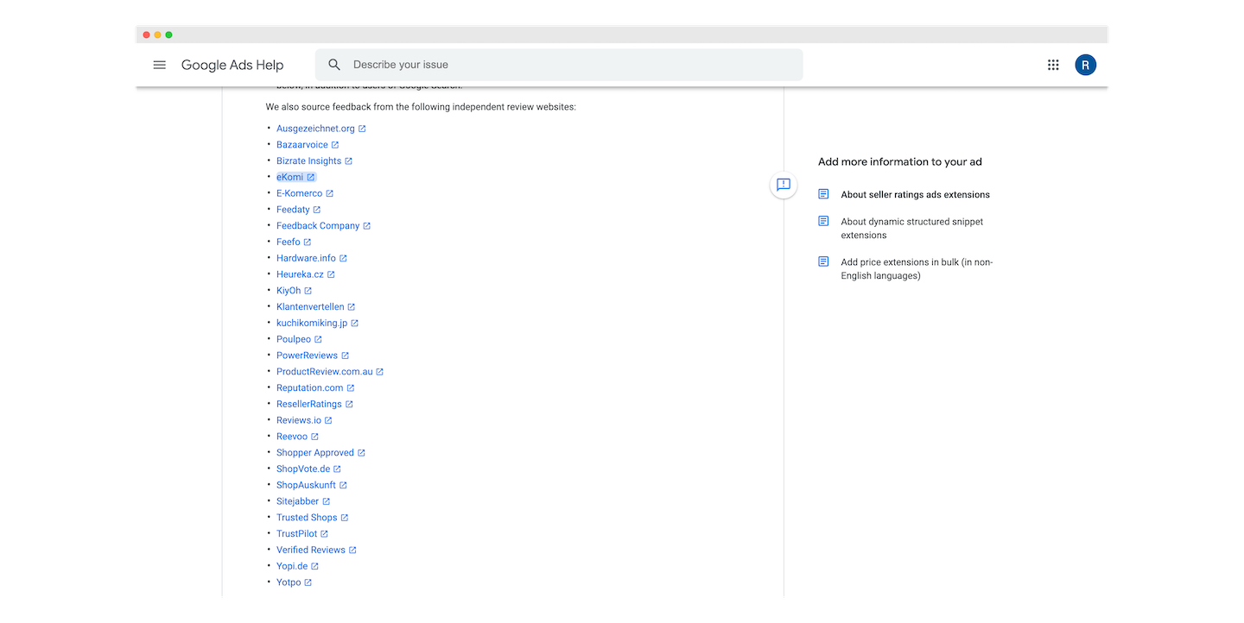The height and width of the screenshot is (623, 1244).
Task: Click the Describe your issue search field
Action: 570,65
